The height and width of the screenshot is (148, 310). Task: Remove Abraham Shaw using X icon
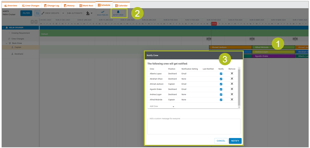point(232,78)
